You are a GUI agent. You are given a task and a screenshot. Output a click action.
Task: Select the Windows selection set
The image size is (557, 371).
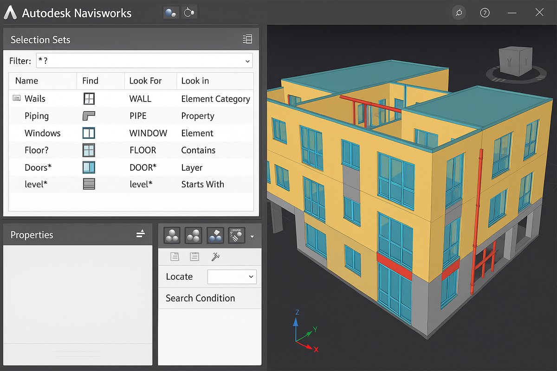pos(42,133)
